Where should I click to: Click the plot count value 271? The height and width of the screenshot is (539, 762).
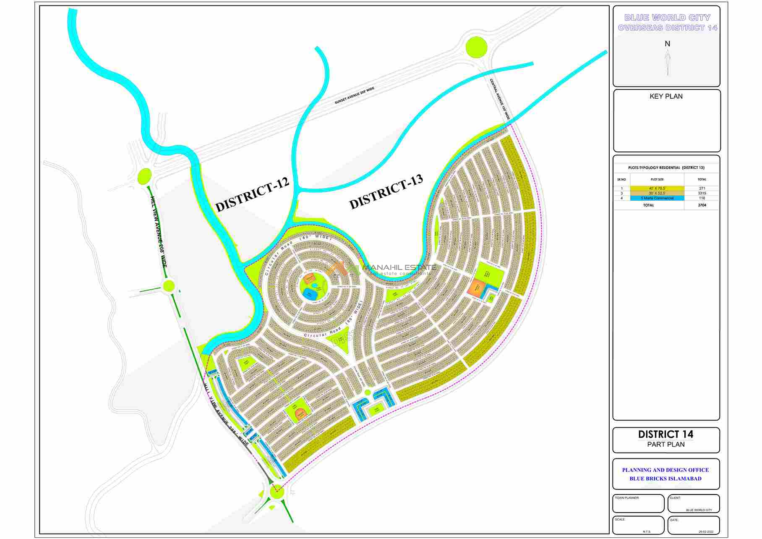click(702, 188)
